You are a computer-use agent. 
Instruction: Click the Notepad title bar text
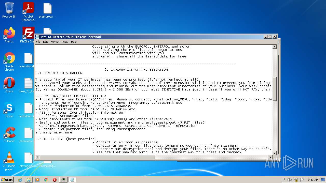pyautogui.click(x=70, y=37)
